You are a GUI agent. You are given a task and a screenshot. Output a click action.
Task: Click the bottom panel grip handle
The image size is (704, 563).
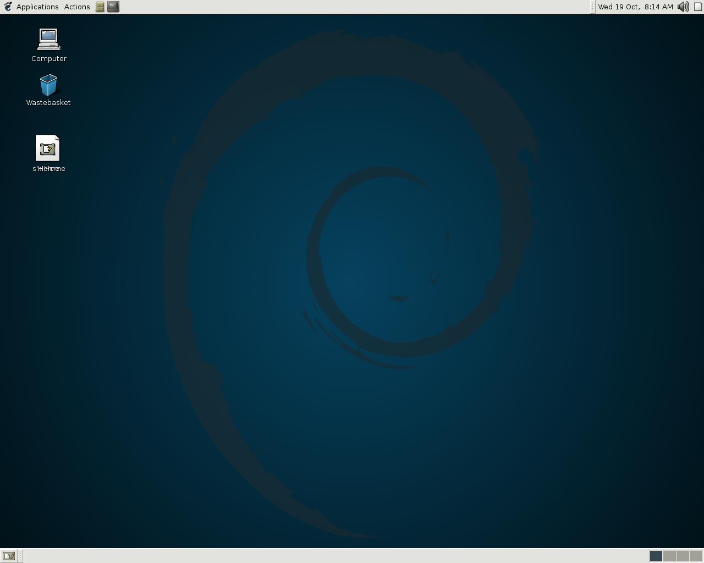20,556
